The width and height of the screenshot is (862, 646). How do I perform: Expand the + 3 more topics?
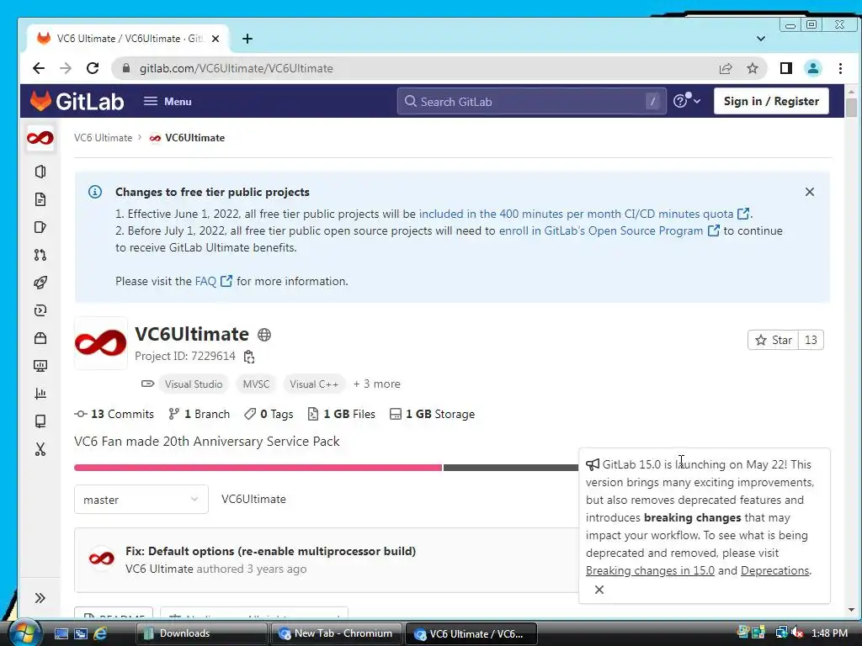coord(376,384)
